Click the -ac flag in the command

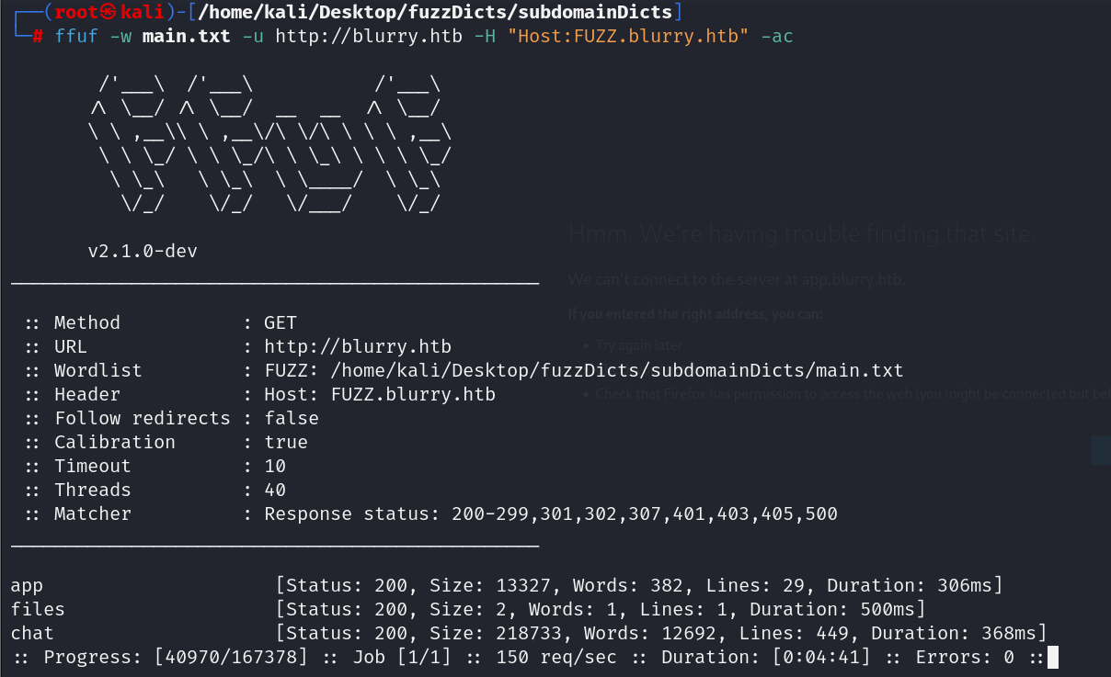(x=777, y=38)
